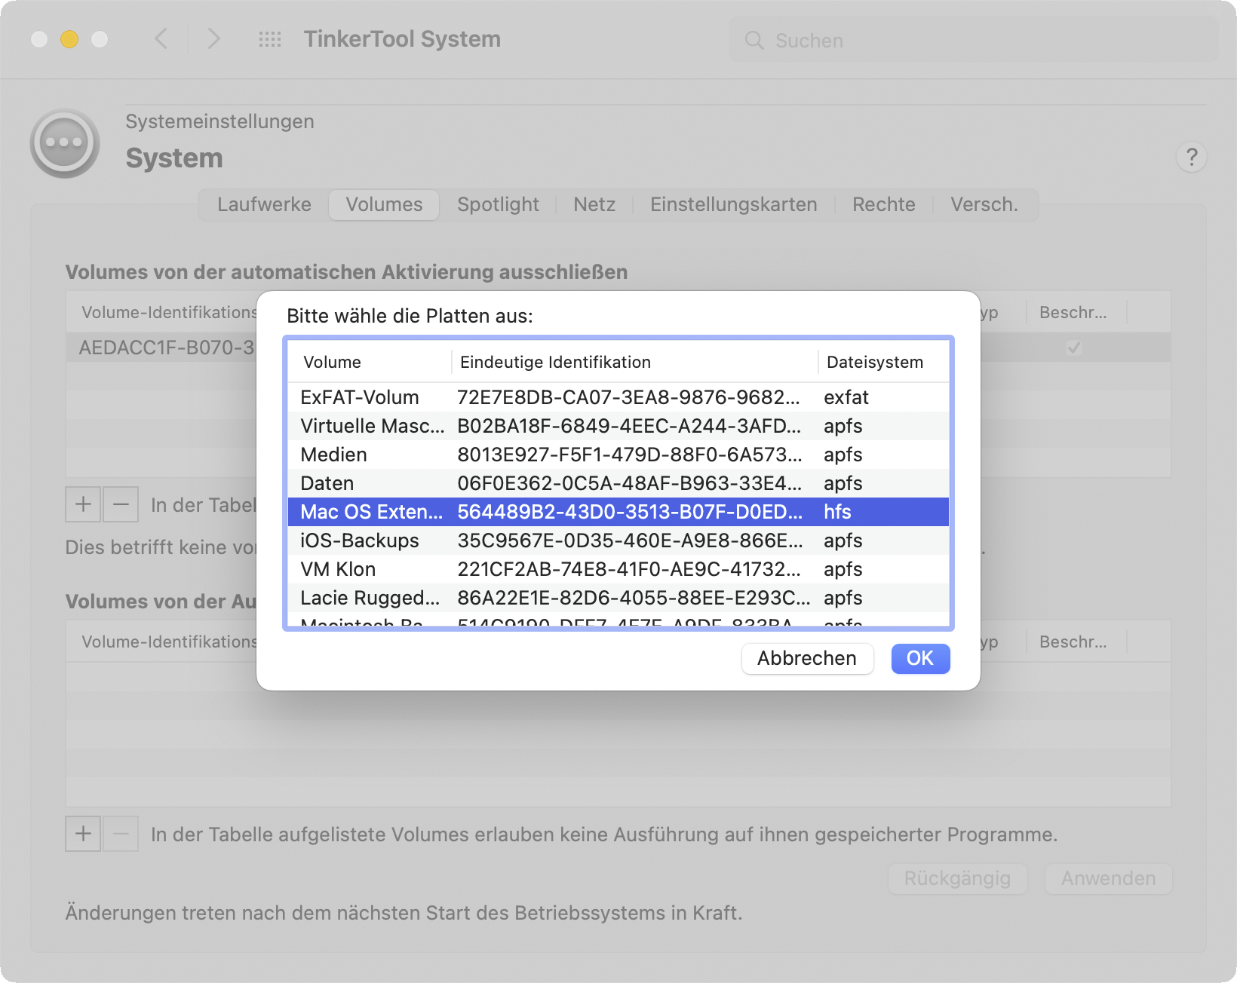1237x983 pixels.
Task: Click identifier 35C9567E-0D35-460E-A9E8-866E...
Action: [629, 540]
